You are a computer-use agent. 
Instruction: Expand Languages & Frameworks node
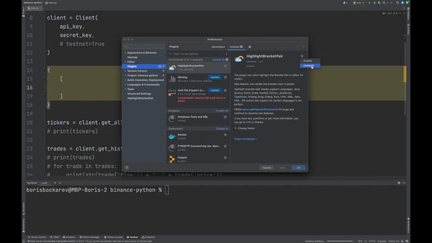126,84
